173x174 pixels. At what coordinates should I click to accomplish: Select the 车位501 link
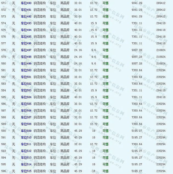coord(26,77)
